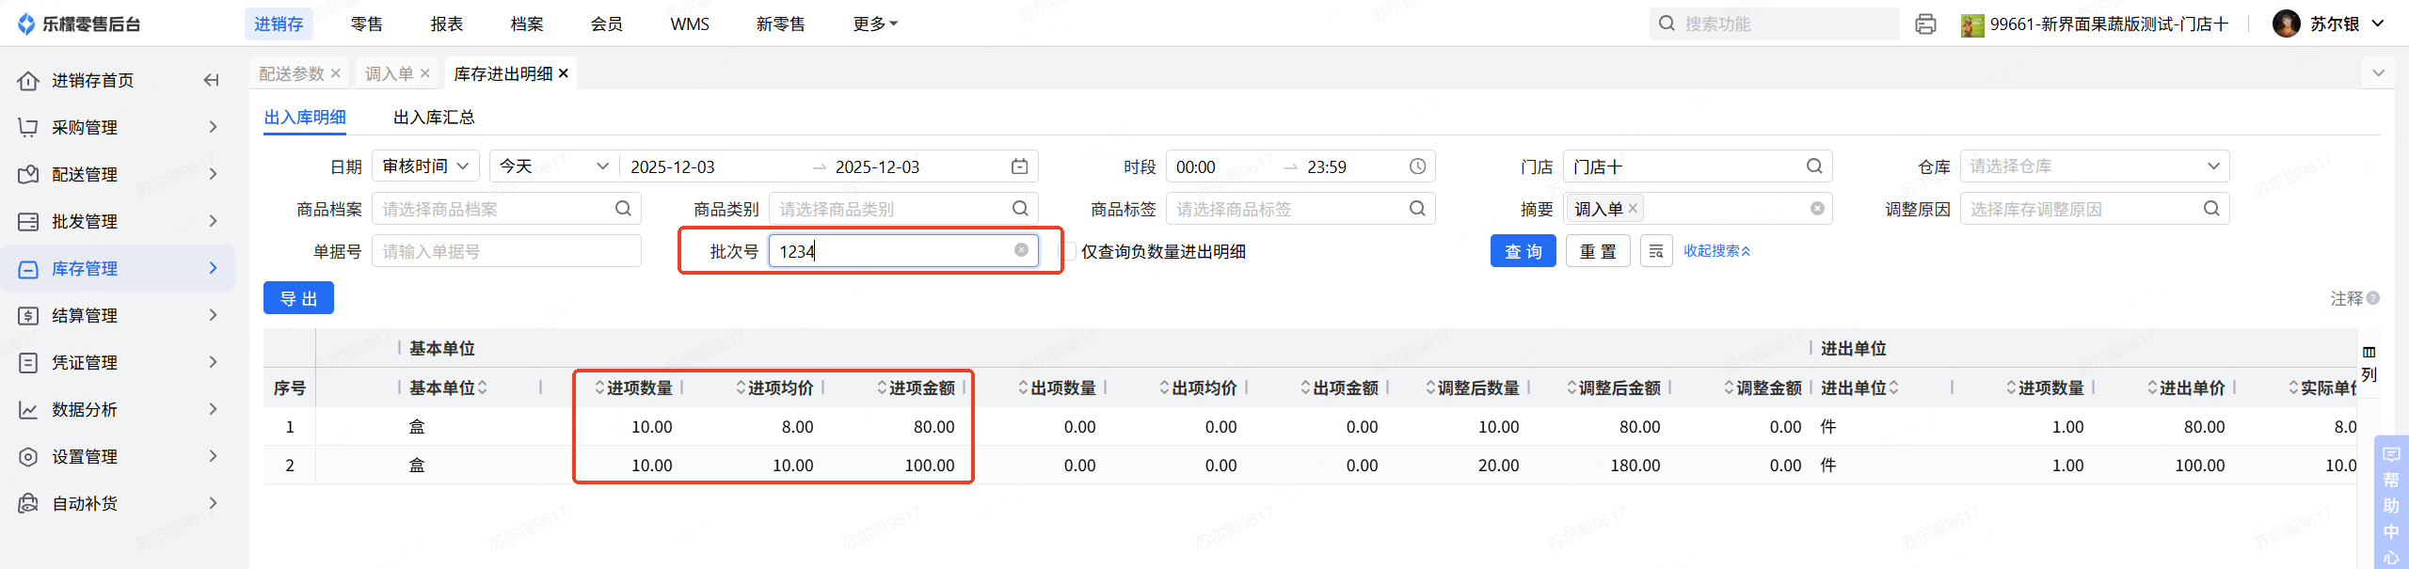Viewport: 2409px width, 569px height.
Task: Open the 新零售 top menu
Action: (781, 24)
